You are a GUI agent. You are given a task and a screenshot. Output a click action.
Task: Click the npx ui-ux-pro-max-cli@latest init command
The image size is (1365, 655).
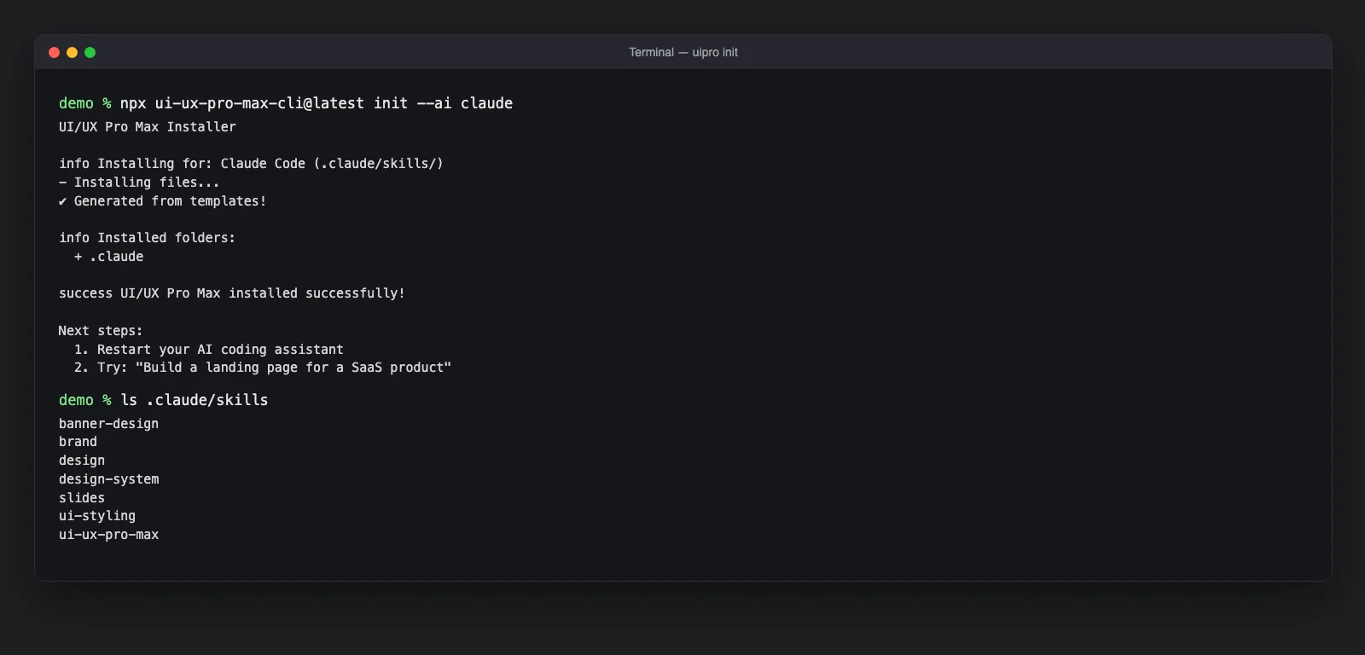click(x=317, y=103)
